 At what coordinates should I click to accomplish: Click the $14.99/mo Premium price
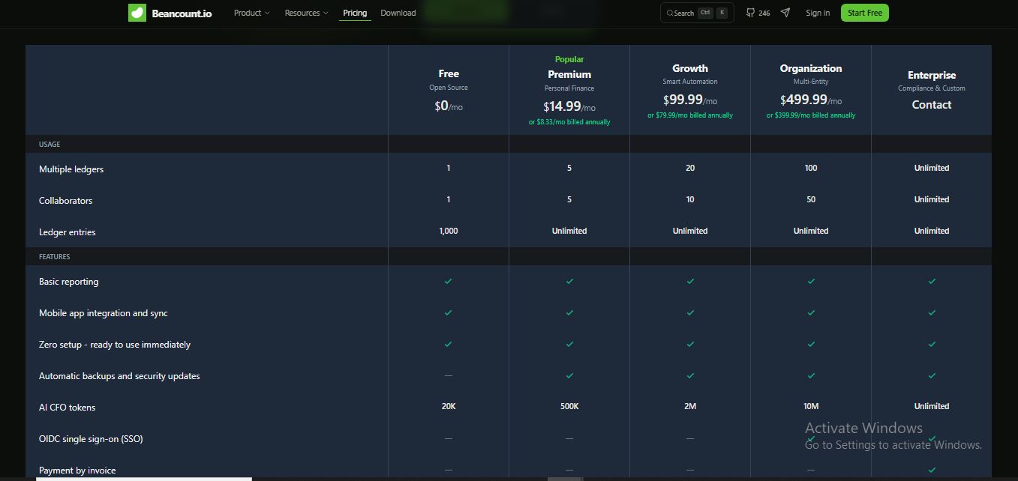pos(569,107)
